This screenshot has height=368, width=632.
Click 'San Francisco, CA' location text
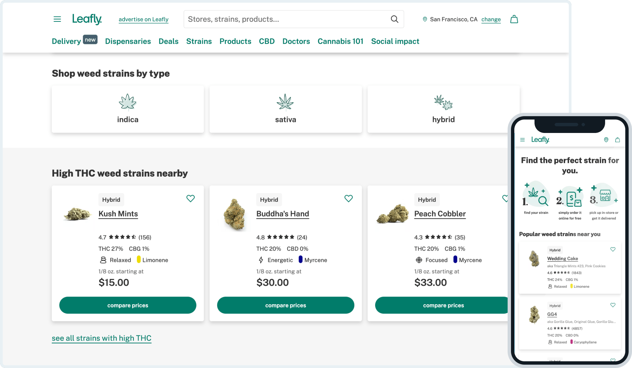click(454, 19)
